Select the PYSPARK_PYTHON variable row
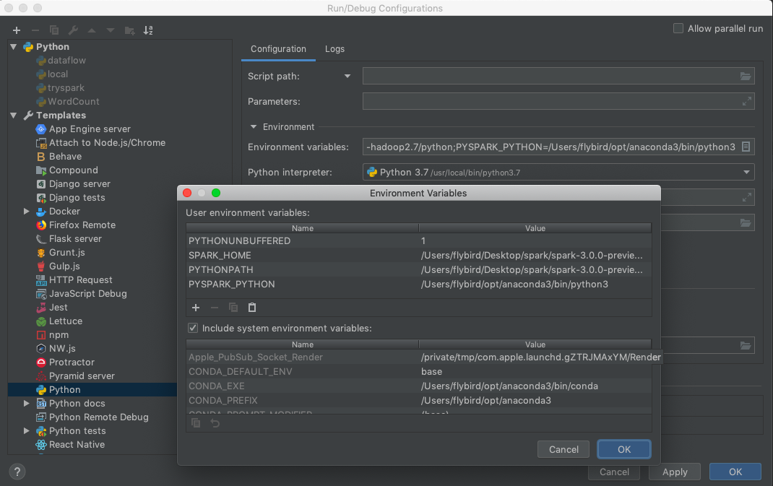 click(x=419, y=285)
